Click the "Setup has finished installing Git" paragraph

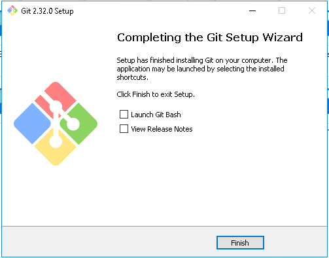202,69
